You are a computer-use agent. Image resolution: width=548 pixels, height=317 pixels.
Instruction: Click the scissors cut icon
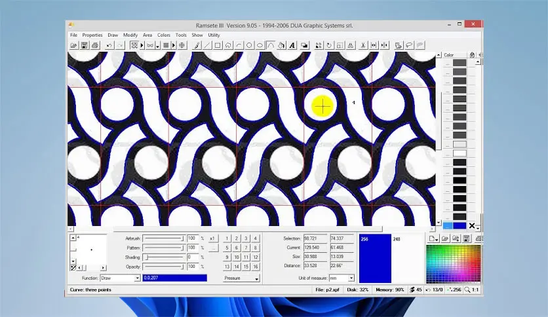tap(362, 45)
